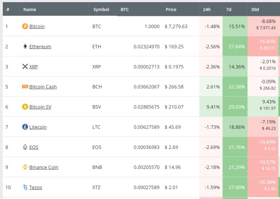Screen dimensions: 280x199
Task: Click the EOS logo icon
Action: coord(25,147)
